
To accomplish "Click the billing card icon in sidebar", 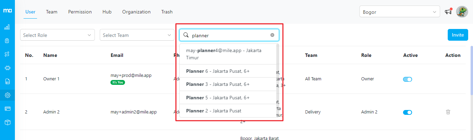I will [7, 109].
